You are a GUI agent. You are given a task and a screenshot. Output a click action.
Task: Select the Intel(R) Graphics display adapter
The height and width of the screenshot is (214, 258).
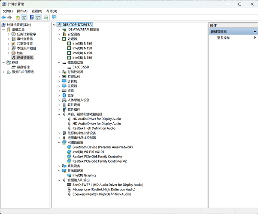pyautogui.click(x=84, y=175)
